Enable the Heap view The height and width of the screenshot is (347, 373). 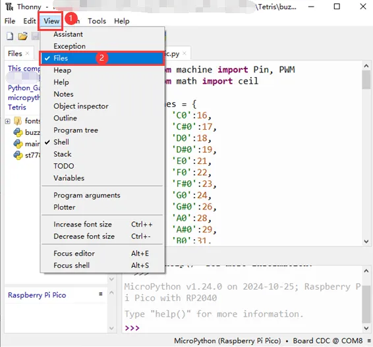tap(102, 70)
